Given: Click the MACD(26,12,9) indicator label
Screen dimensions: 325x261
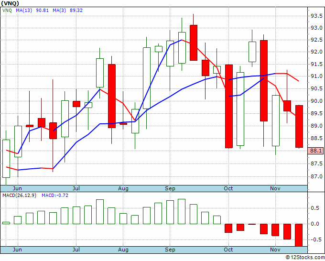Looking at the screenshot, I should pyautogui.click(x=19, y=196).
